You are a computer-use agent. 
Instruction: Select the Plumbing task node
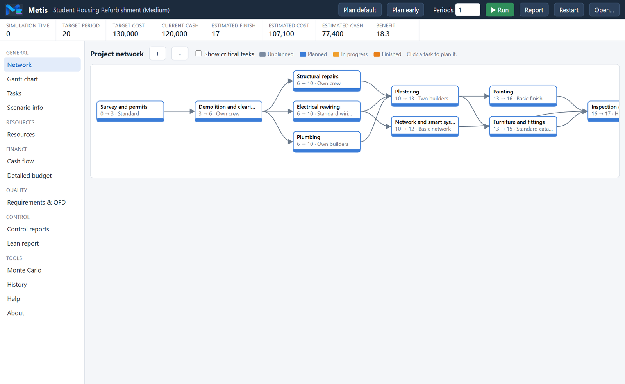click(327, 142)
